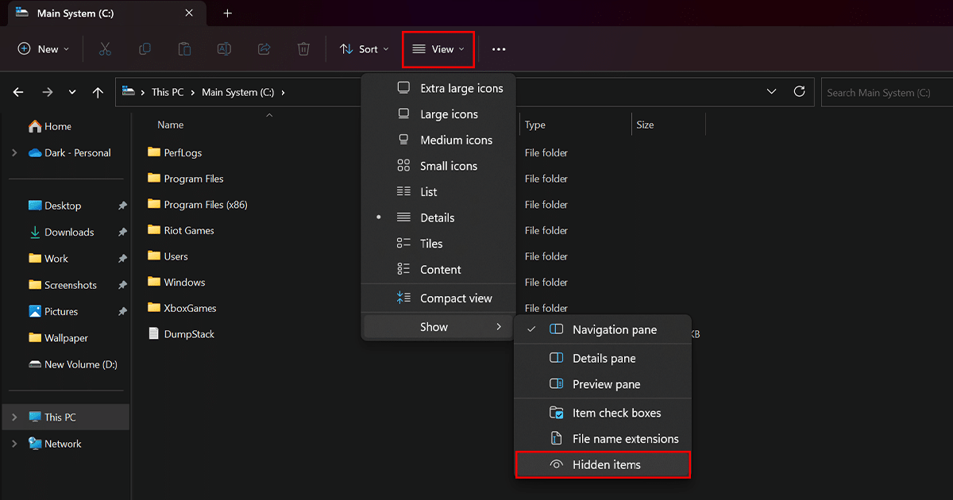Click the Copy icon in toolbar
The image size is (953, 500).
coord(145,49)
